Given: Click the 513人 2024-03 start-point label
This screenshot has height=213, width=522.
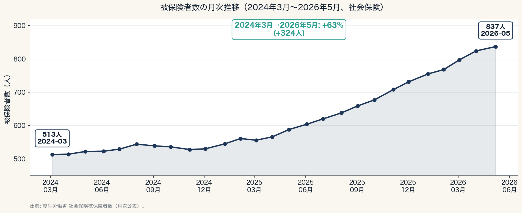Looking at the screenshot, I should tap(52, 138).
